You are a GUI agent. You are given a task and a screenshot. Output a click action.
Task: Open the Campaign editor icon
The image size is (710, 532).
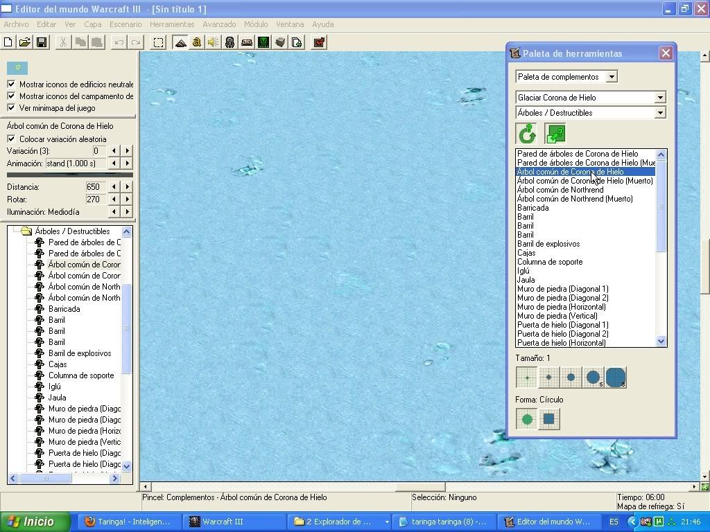click(247, 42)
